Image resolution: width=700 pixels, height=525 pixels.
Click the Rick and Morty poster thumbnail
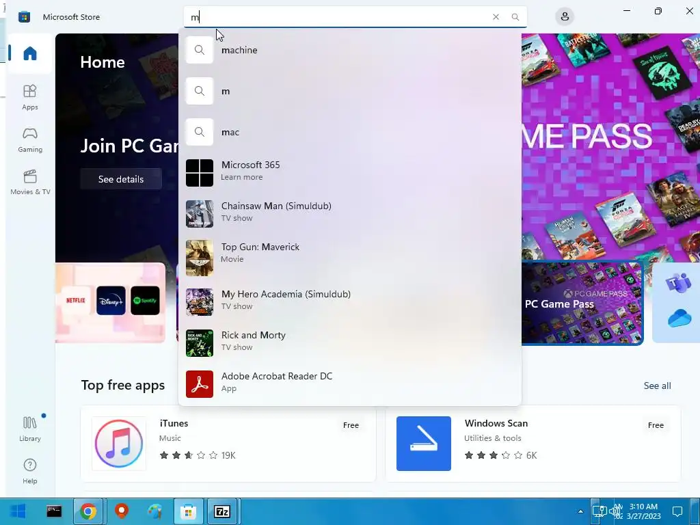pos(200,343)
